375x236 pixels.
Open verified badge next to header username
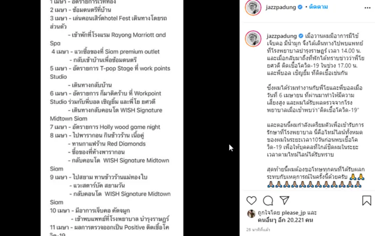tap(300, 7)
